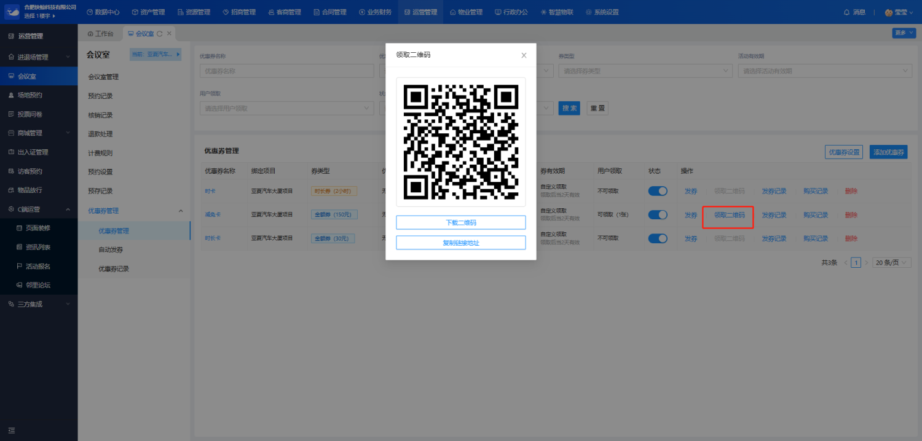Open 访客预约 in the sidebar
The height and width of the screenshot is (441, 922).
39,171
